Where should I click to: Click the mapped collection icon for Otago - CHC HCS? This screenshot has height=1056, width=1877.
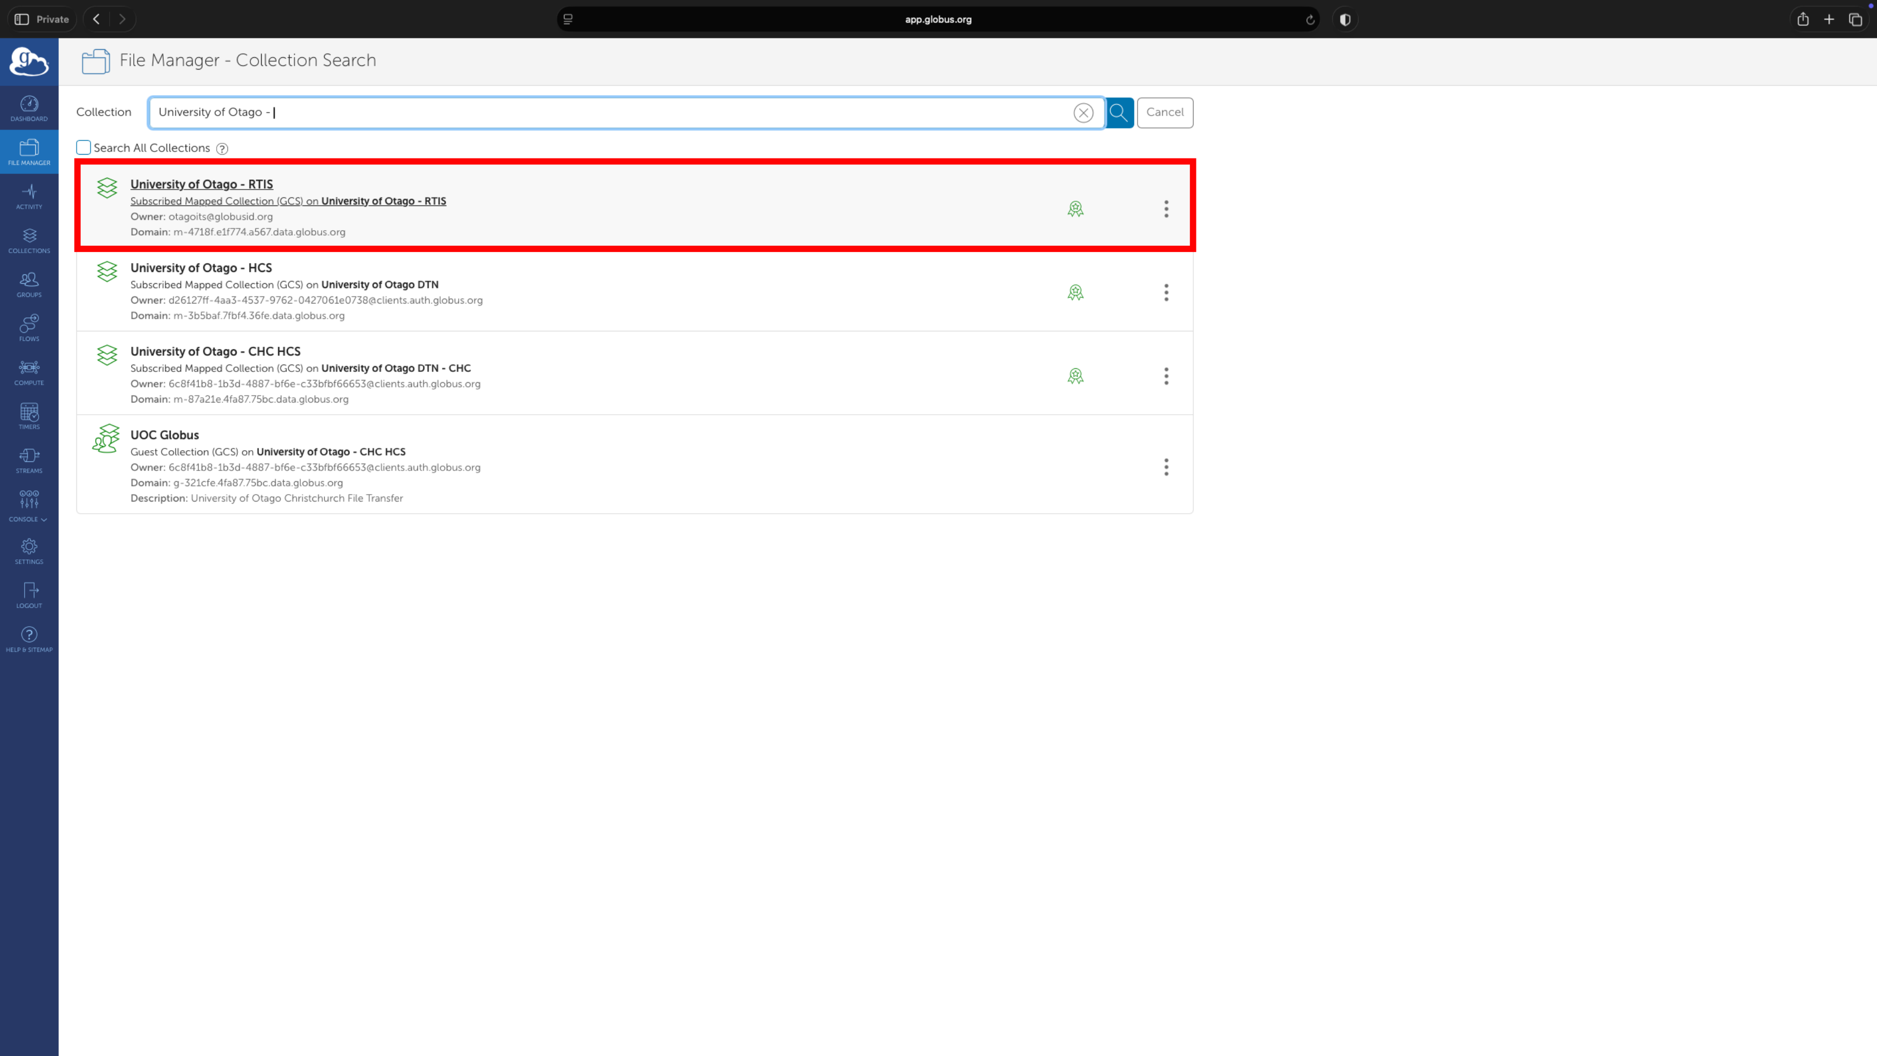point(107,355)
